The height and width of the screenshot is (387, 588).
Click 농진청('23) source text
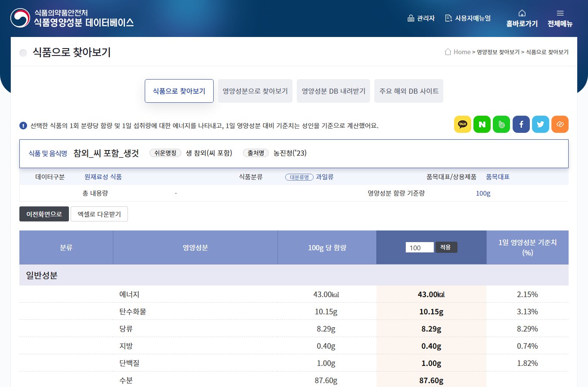click(290, 153)
